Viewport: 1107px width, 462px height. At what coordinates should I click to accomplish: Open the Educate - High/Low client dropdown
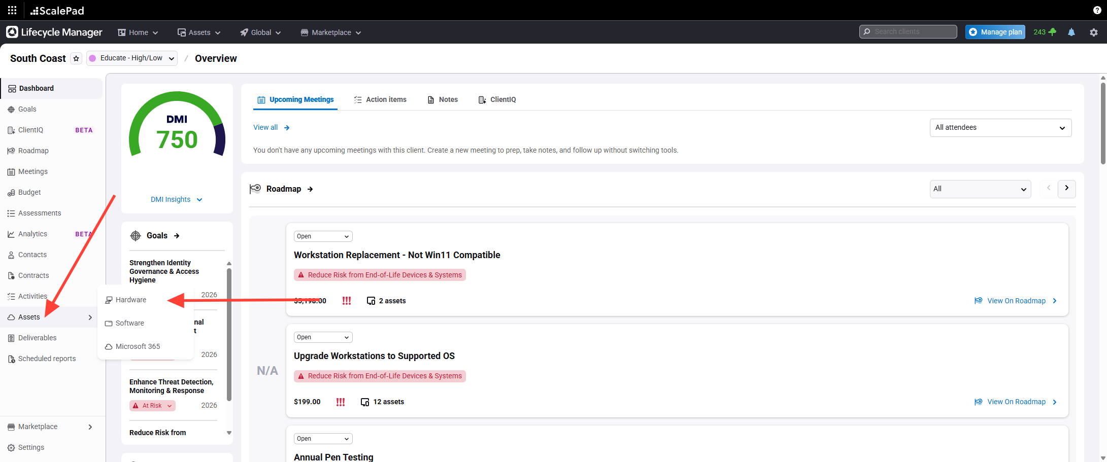132,58
